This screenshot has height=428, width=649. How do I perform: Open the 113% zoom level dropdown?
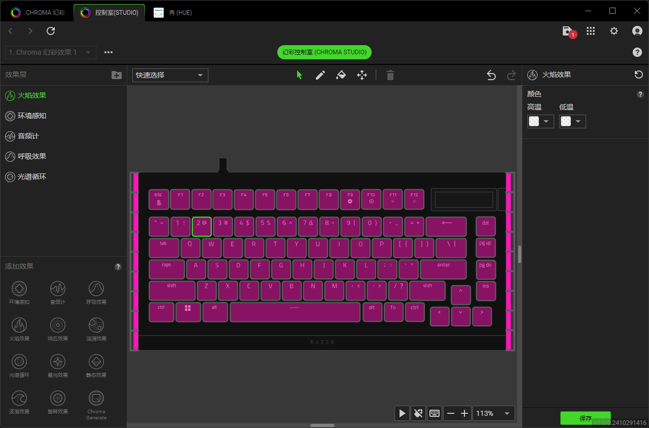494,413
